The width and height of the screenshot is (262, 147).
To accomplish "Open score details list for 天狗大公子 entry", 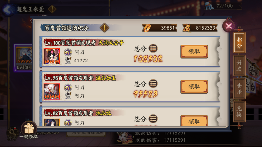I will 153,48.
